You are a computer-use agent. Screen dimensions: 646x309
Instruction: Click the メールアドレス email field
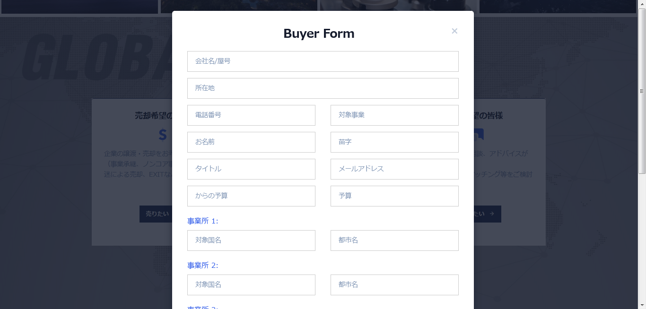point(394,169)
